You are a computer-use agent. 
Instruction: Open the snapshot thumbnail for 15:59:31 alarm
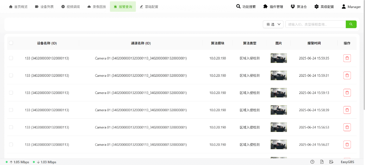click(279, 75)
